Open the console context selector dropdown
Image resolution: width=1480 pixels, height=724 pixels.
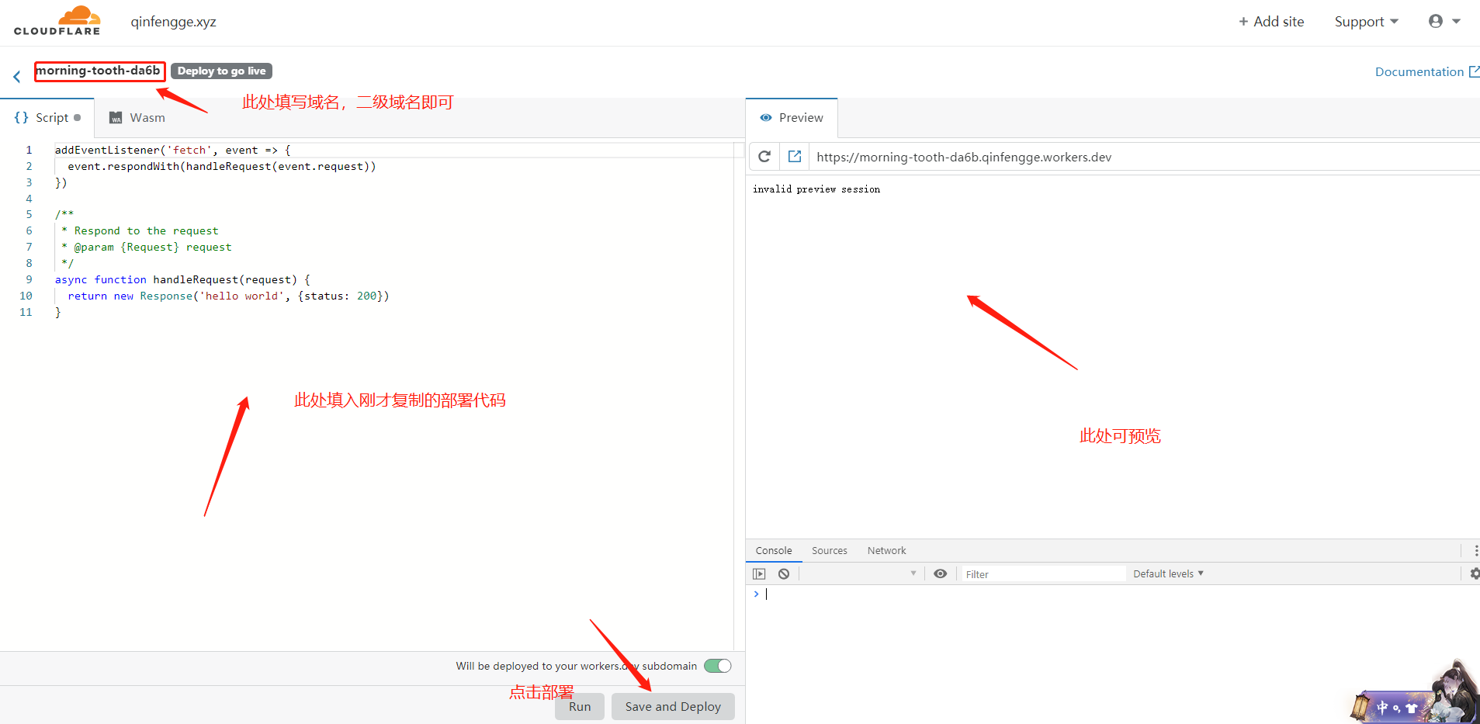click(x=861, y=574)
